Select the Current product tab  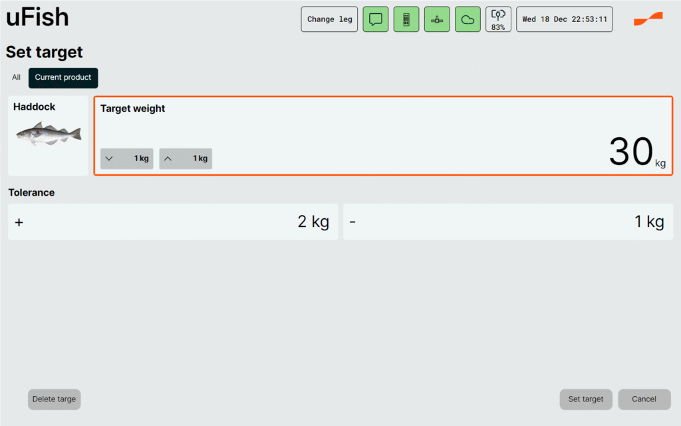[63, 77]
